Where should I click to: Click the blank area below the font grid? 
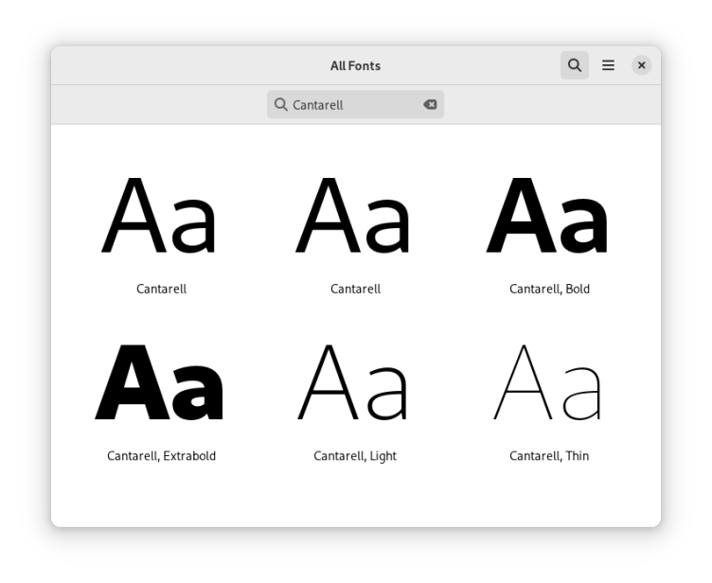pos(355,500)
